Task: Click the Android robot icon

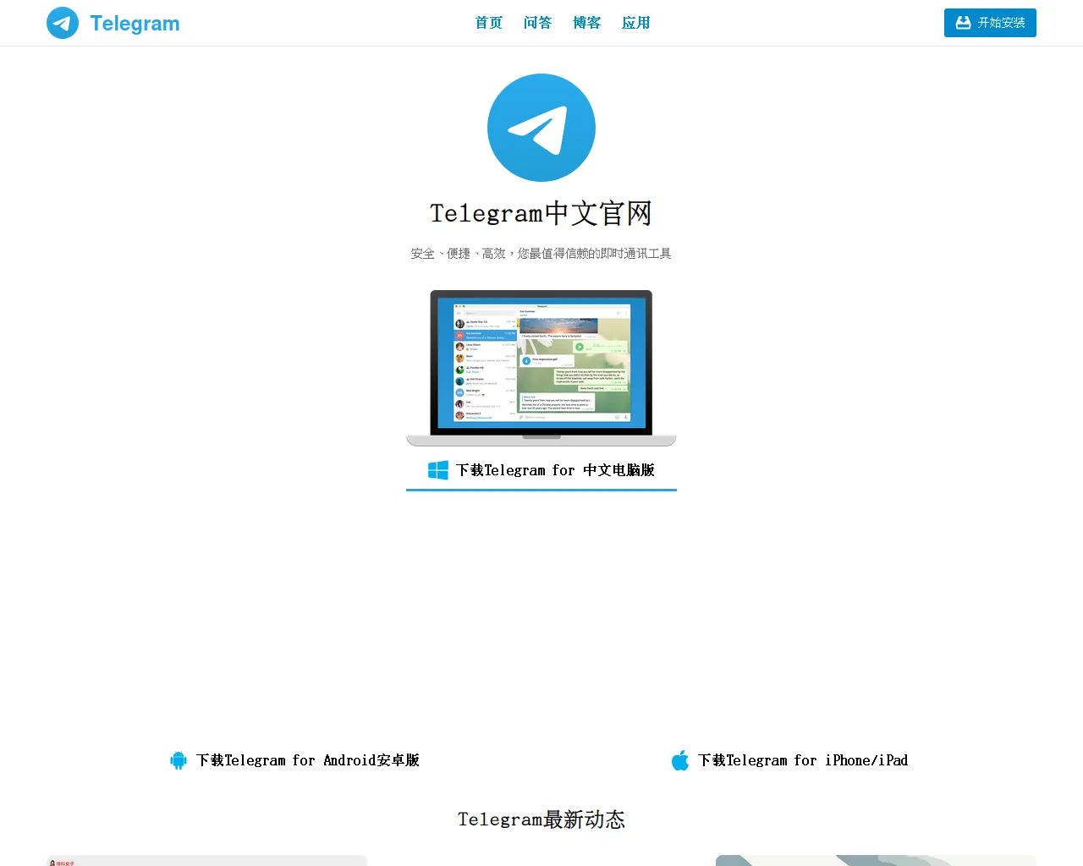Action: [179, 760]
